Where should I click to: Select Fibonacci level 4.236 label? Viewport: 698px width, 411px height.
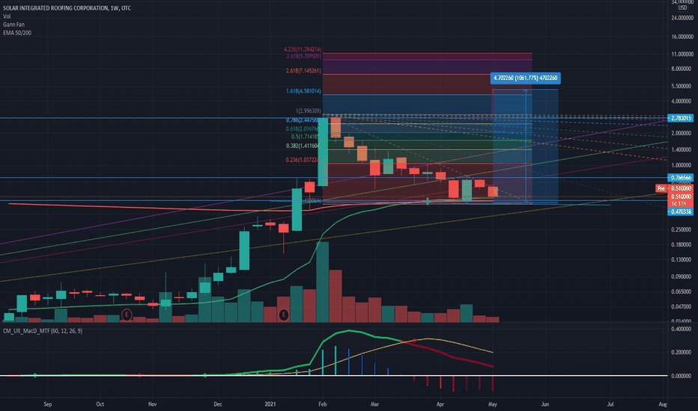(303, 49)
